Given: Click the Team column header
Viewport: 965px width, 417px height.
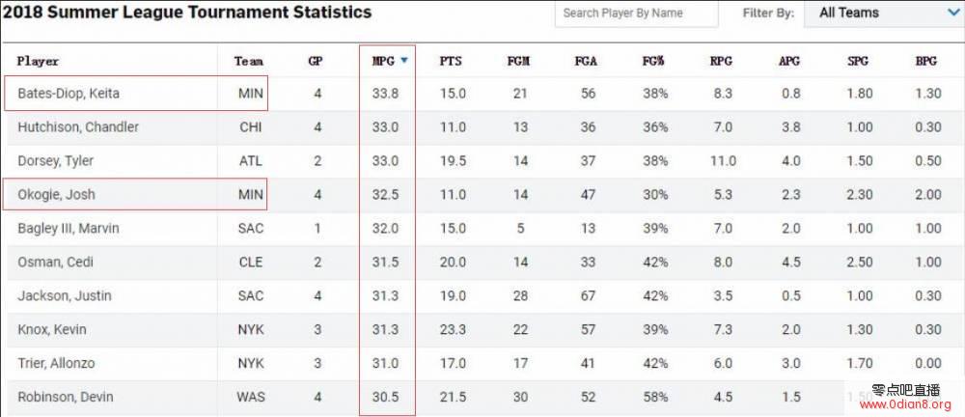Looking at the screenshot, I should tap(249, 61).
